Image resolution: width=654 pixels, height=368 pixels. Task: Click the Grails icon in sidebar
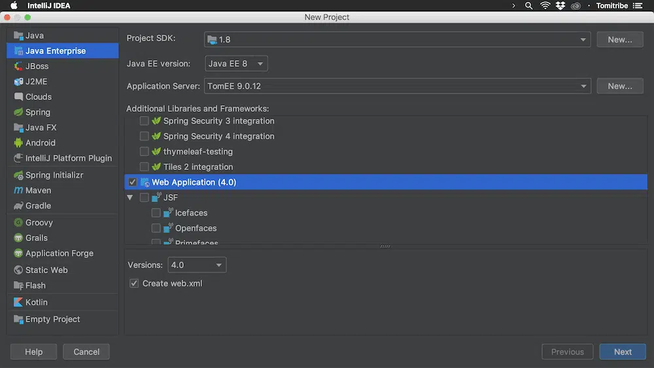(x=18, y=238)
